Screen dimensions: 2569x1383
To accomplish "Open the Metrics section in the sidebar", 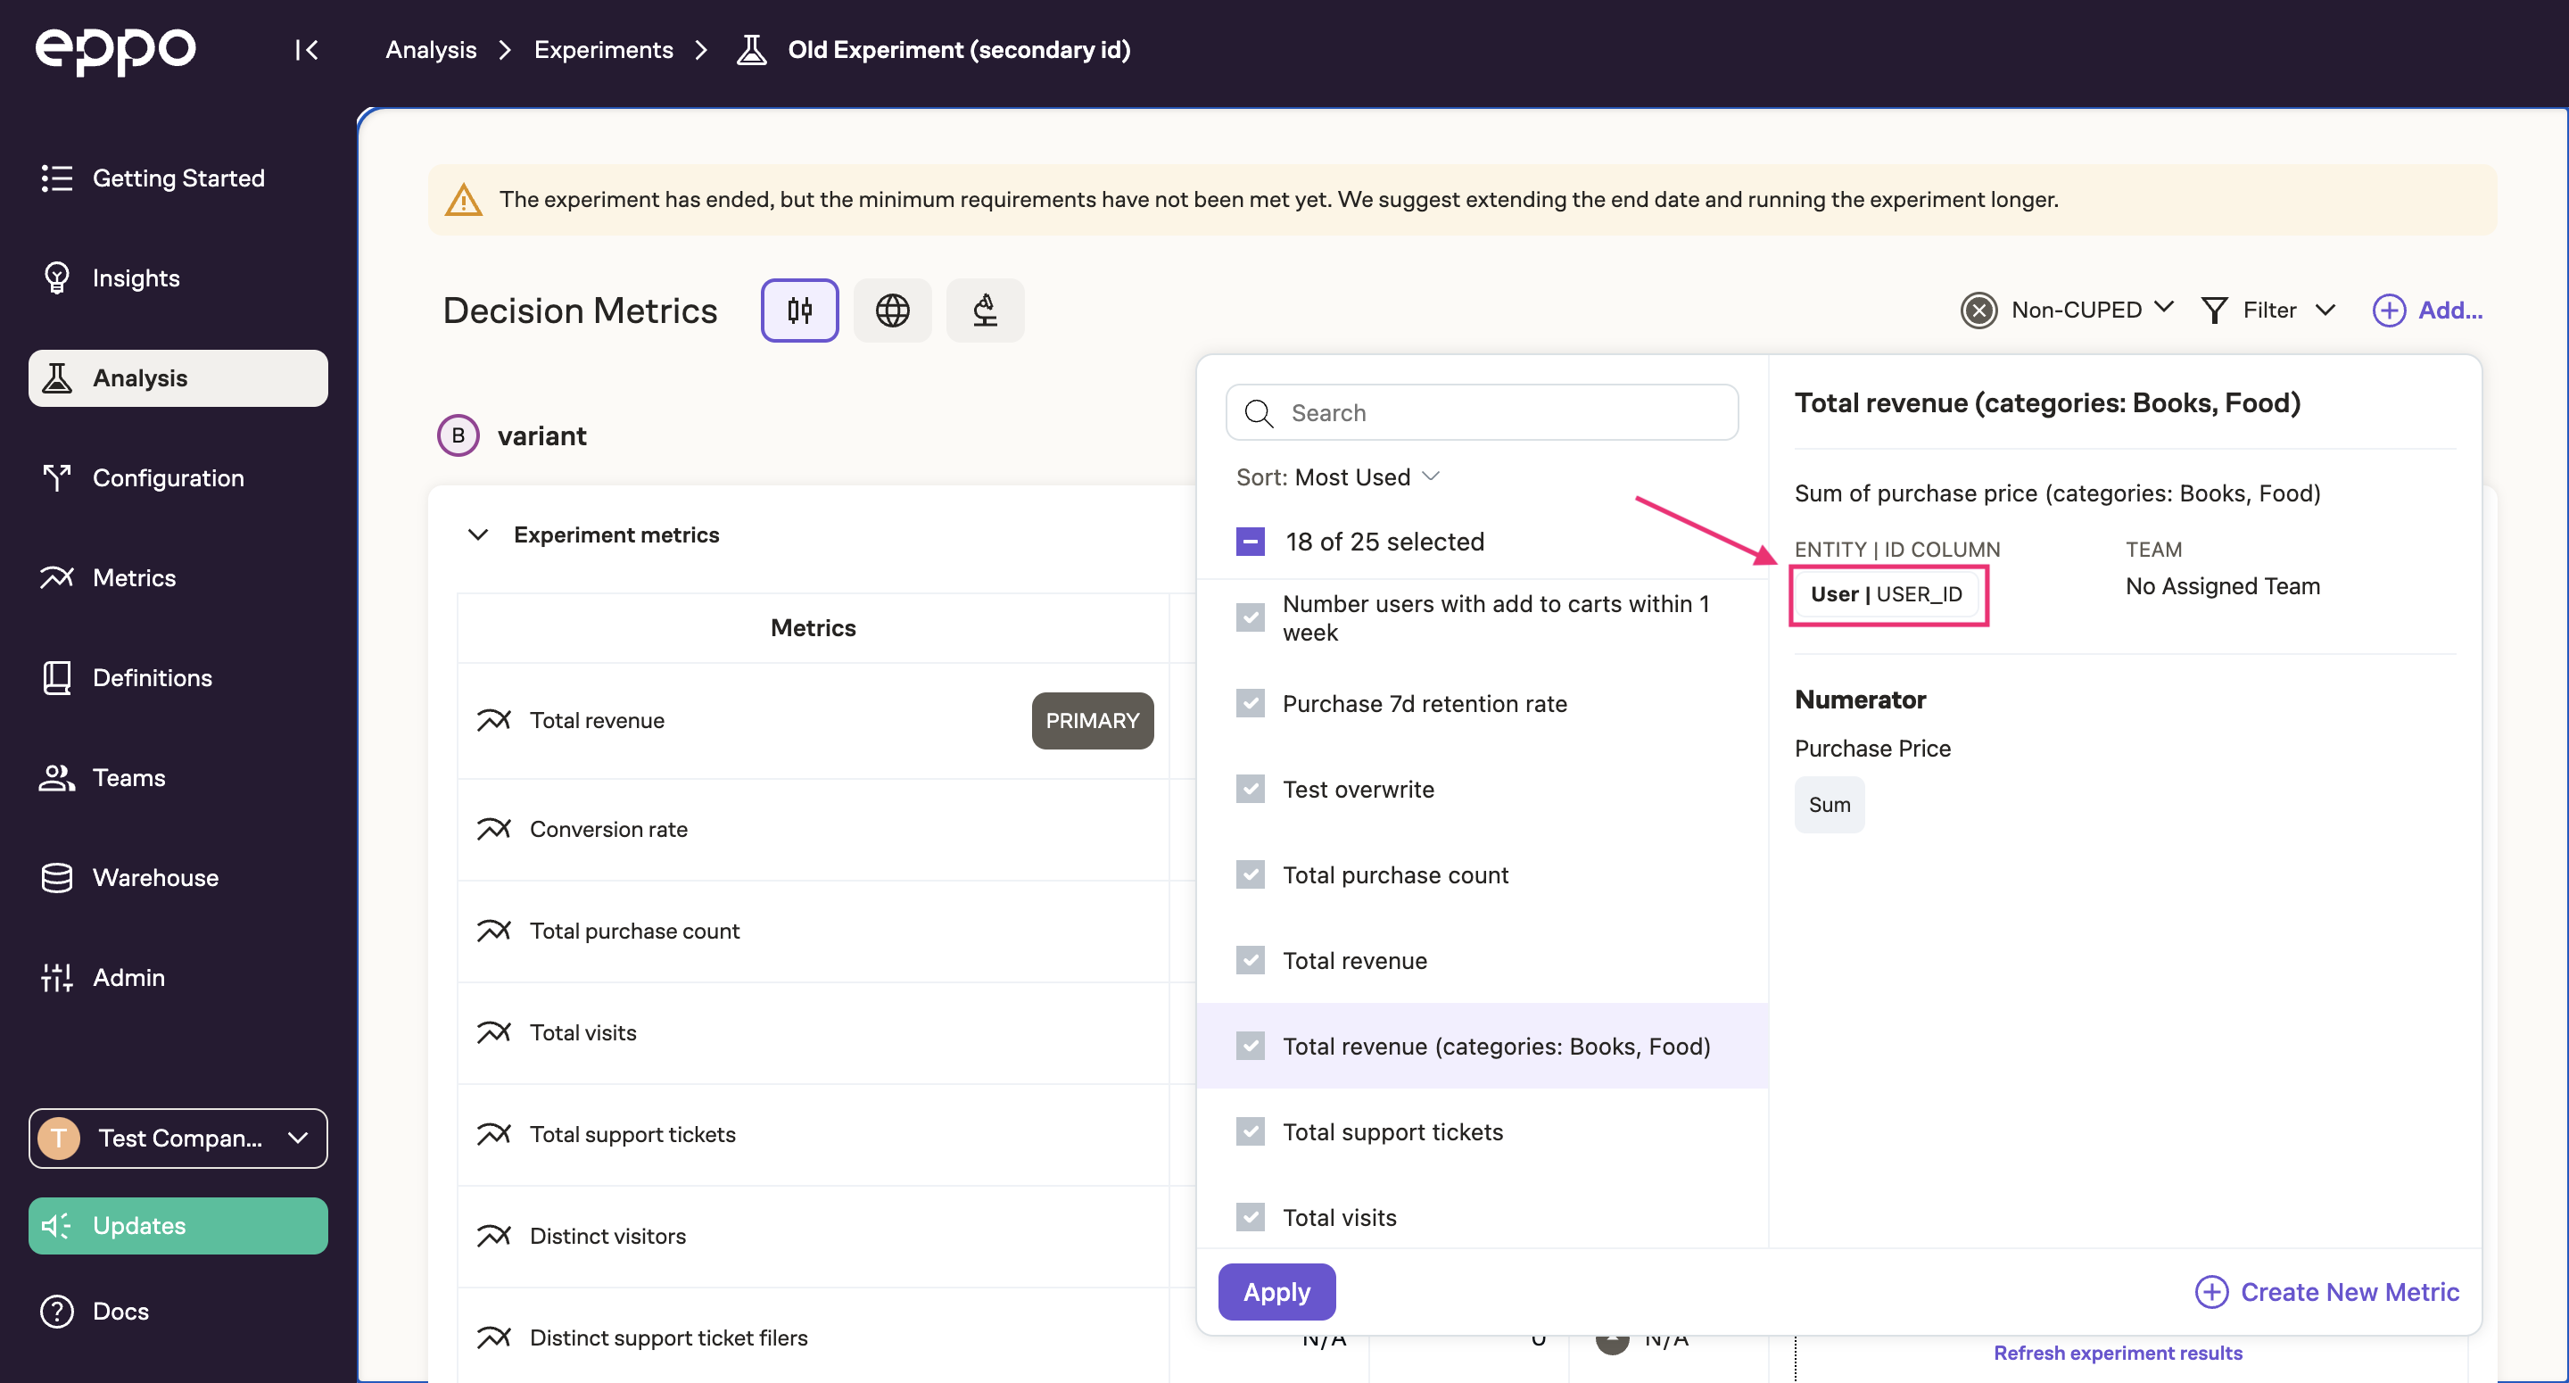I will [x=137, y=578].
